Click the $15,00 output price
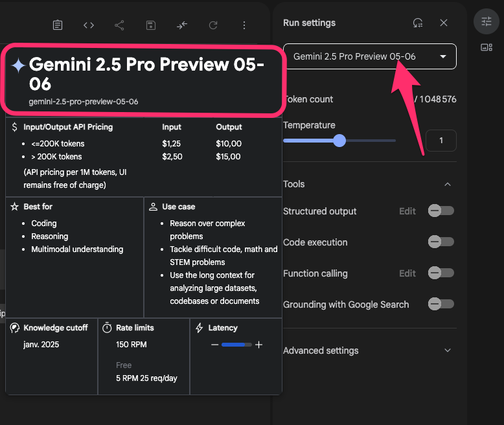 coord(228,157)
